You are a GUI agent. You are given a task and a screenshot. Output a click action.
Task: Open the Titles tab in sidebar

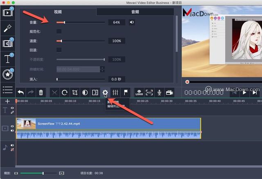tap(8, 59)
